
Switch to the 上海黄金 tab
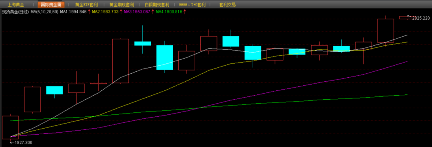point(16,5)
